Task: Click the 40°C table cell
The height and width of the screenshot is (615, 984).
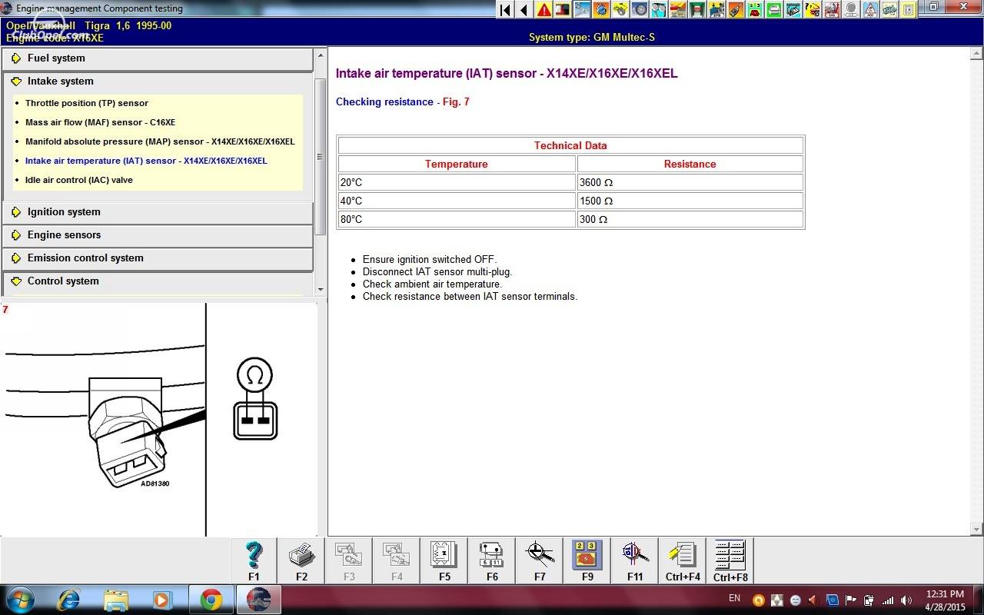Action: tap(457, 201)
